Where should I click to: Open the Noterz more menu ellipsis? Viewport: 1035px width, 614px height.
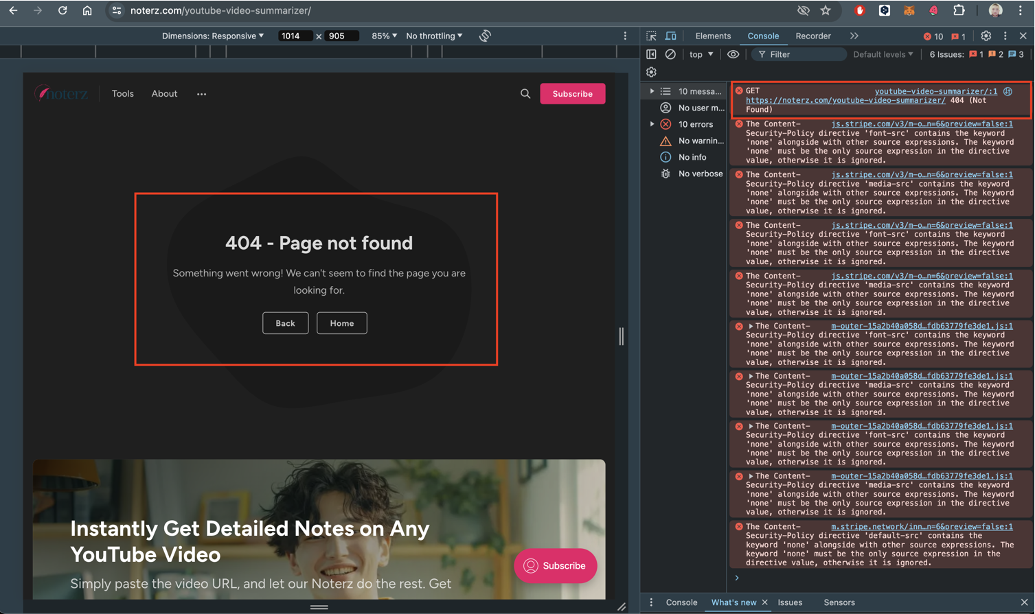201,94
